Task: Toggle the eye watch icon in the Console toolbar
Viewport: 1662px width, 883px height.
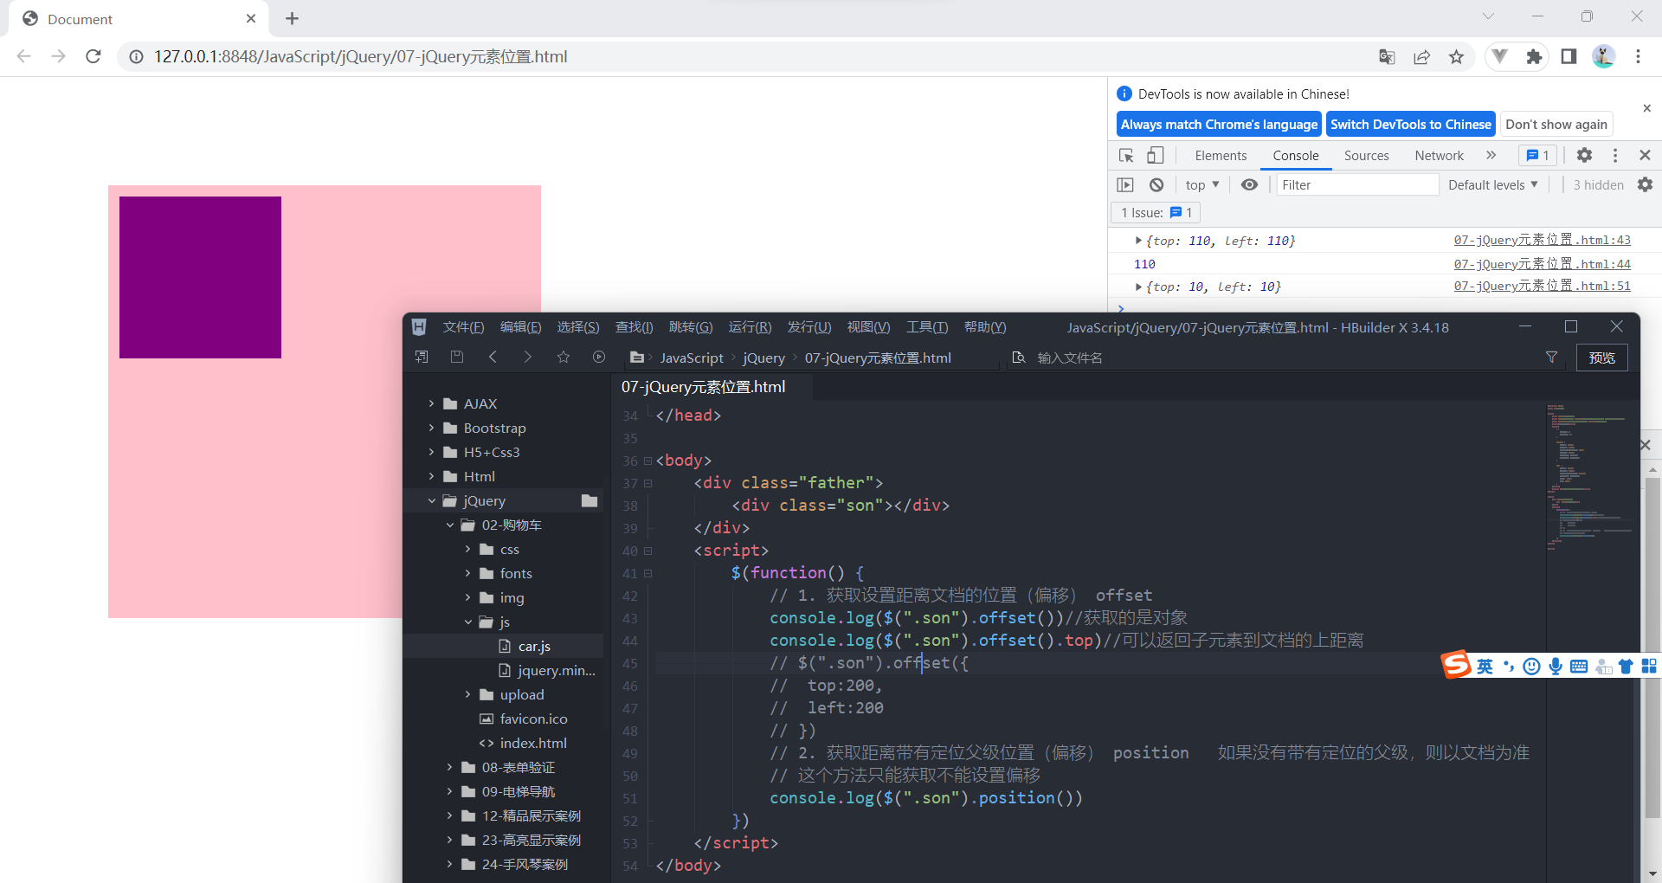Action: click(1249, 184)
